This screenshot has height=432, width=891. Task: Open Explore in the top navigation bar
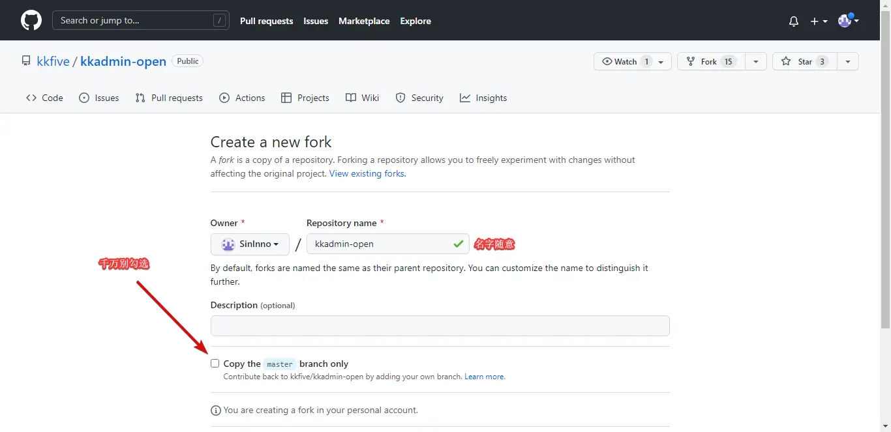pos(415,21)
